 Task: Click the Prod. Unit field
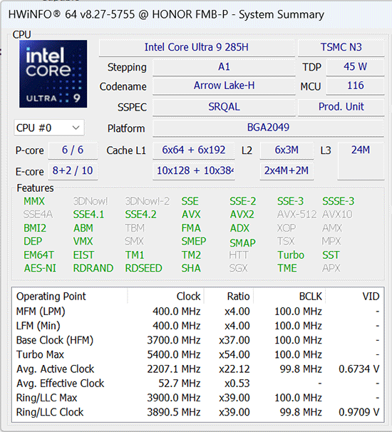pos(341,107)
